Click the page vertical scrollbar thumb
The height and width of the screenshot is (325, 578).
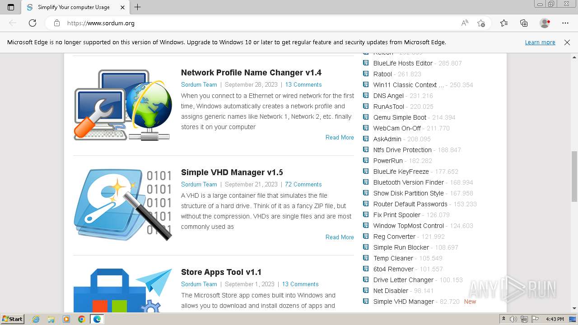(x=574, y=176)
